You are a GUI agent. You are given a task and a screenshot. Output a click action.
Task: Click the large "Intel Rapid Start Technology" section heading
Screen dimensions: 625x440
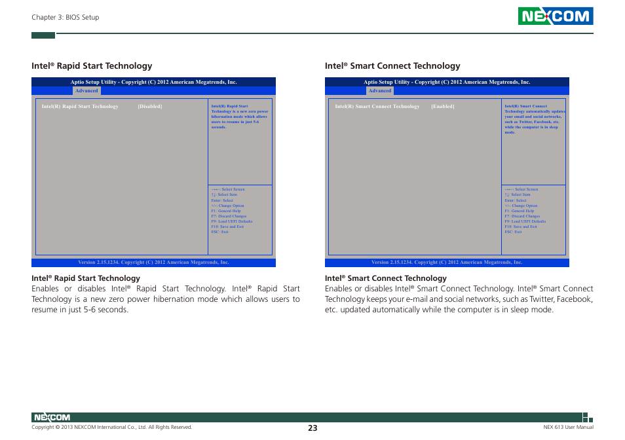[92, 65]
